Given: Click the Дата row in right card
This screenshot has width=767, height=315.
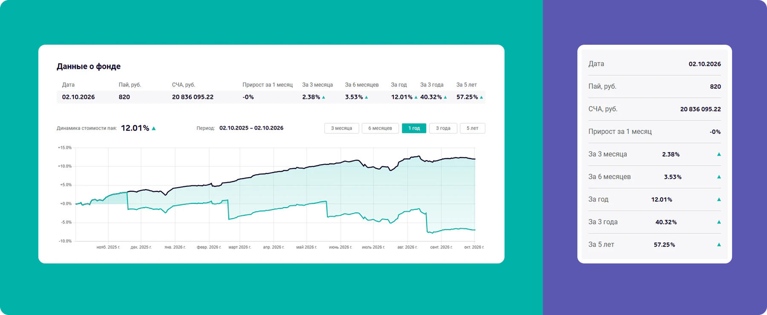Looking at the screenshot, I should [655, 64].
